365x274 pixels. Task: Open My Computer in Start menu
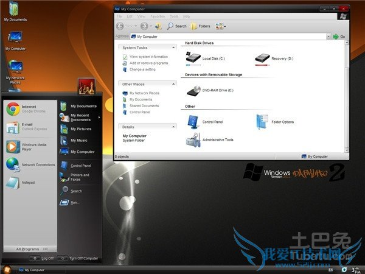point(77,152)
